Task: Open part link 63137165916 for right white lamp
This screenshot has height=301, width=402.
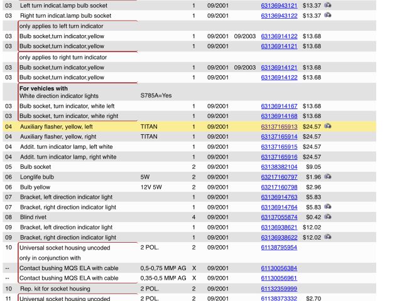Action: click(x=279, y=157)
